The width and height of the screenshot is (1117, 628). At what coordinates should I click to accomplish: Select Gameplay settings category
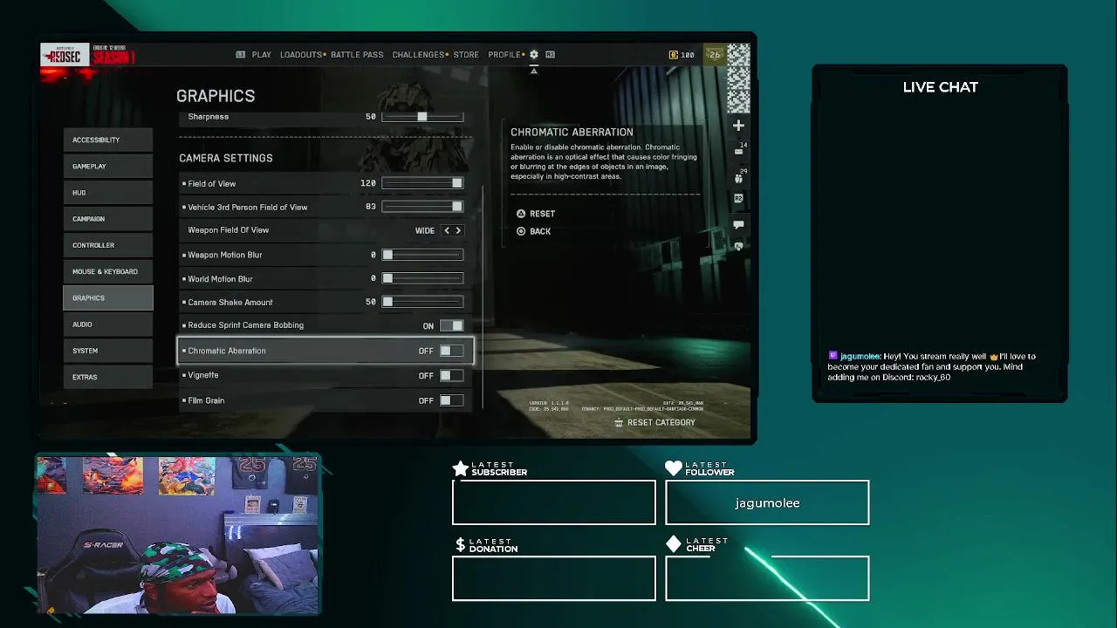tap(108, 166)
